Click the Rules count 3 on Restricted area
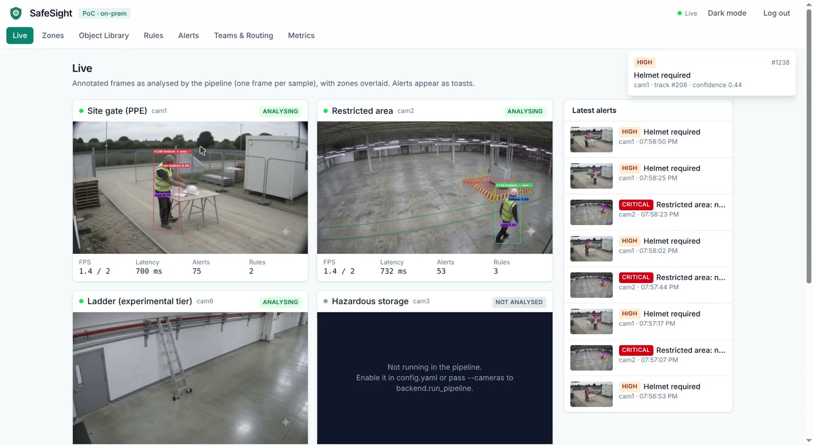The width and height of the screenshot is (813, 445). tap(496, 271)
